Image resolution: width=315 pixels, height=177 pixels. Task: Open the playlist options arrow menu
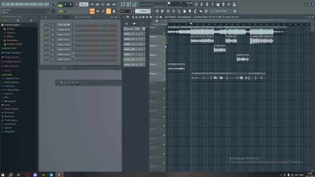[124, 17]
